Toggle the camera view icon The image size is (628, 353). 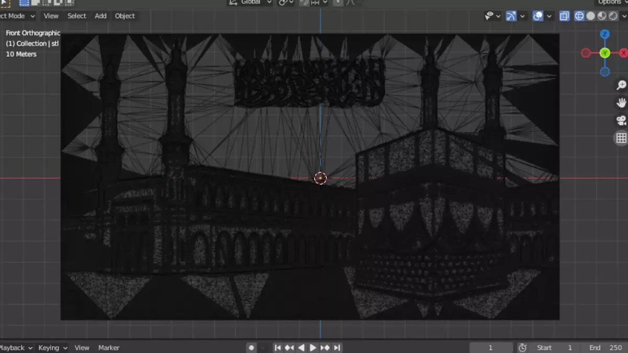click(621, 121)
